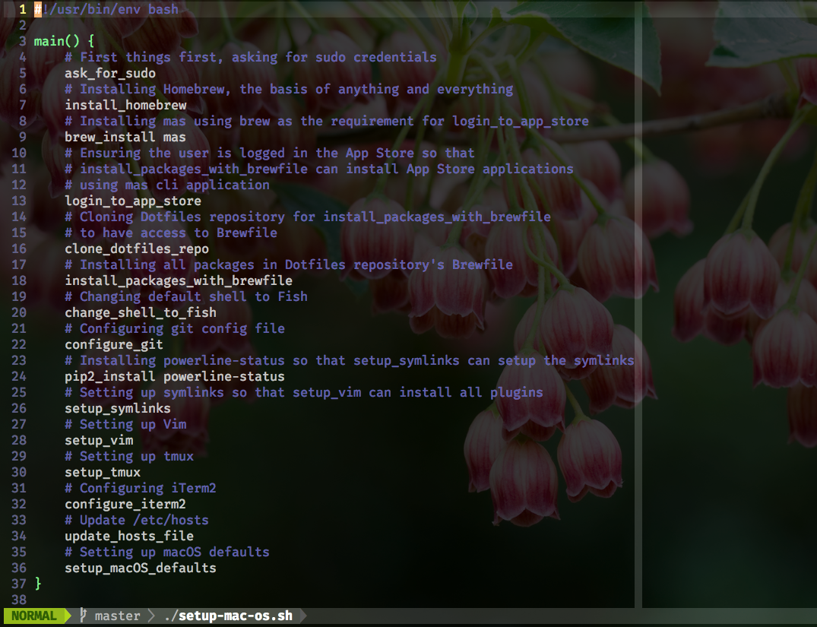Click the 'setup_vim' call on line 28
Image resolution: width=817 pixels, height=627 pixels.
pyautogui.click(x=99, y=440)
